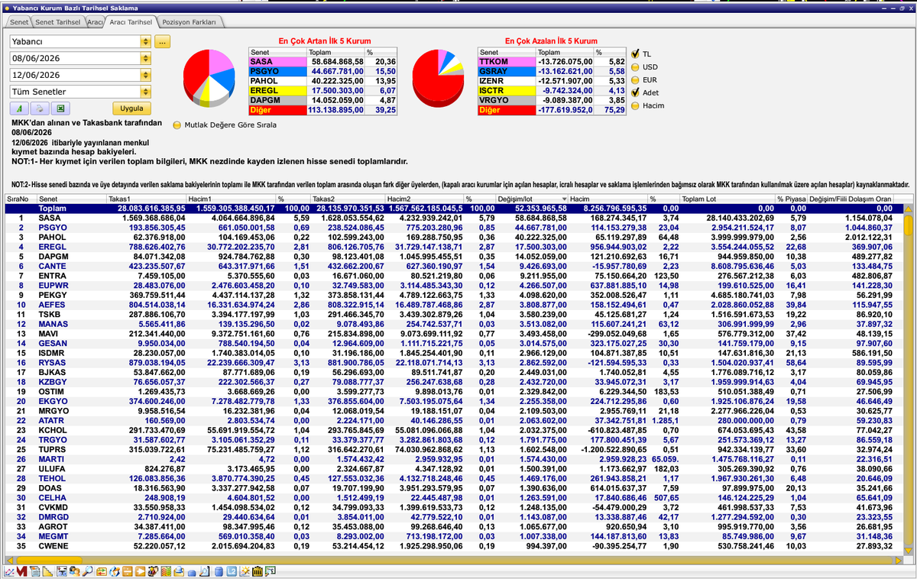The image size is (917, 579).
Task: Click the red M icon in bottom toolbar
Action: 21,571
